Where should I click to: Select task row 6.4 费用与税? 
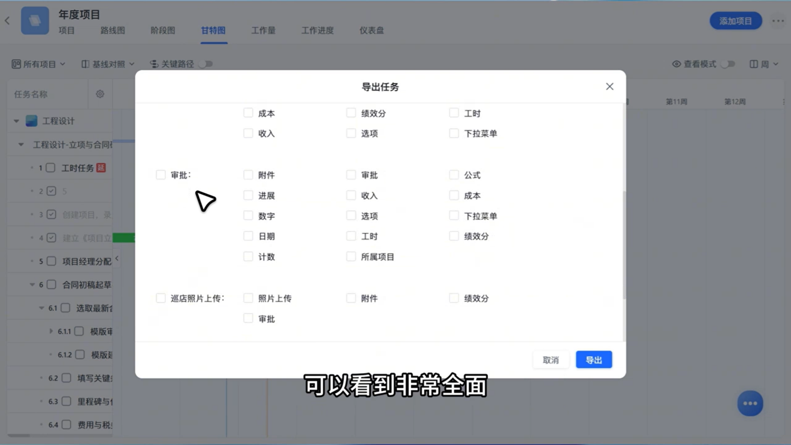tap(60, 425)
